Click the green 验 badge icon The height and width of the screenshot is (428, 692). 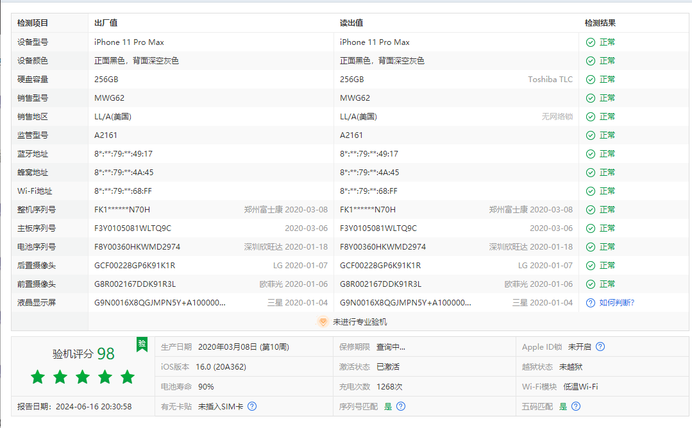tap(142, 345)
